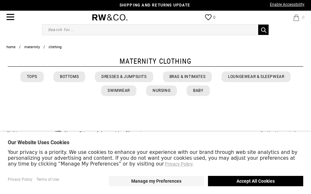Click the store pickup icon in the filter bar
The image size is (311, 194).
click(x=59, y=133)
